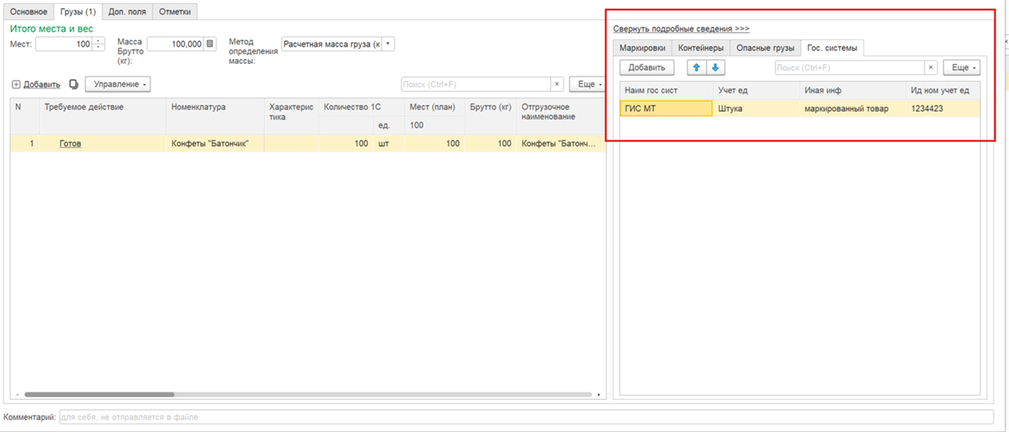
Task: Select the маркированный товар cell
Action: coord(853,109)
